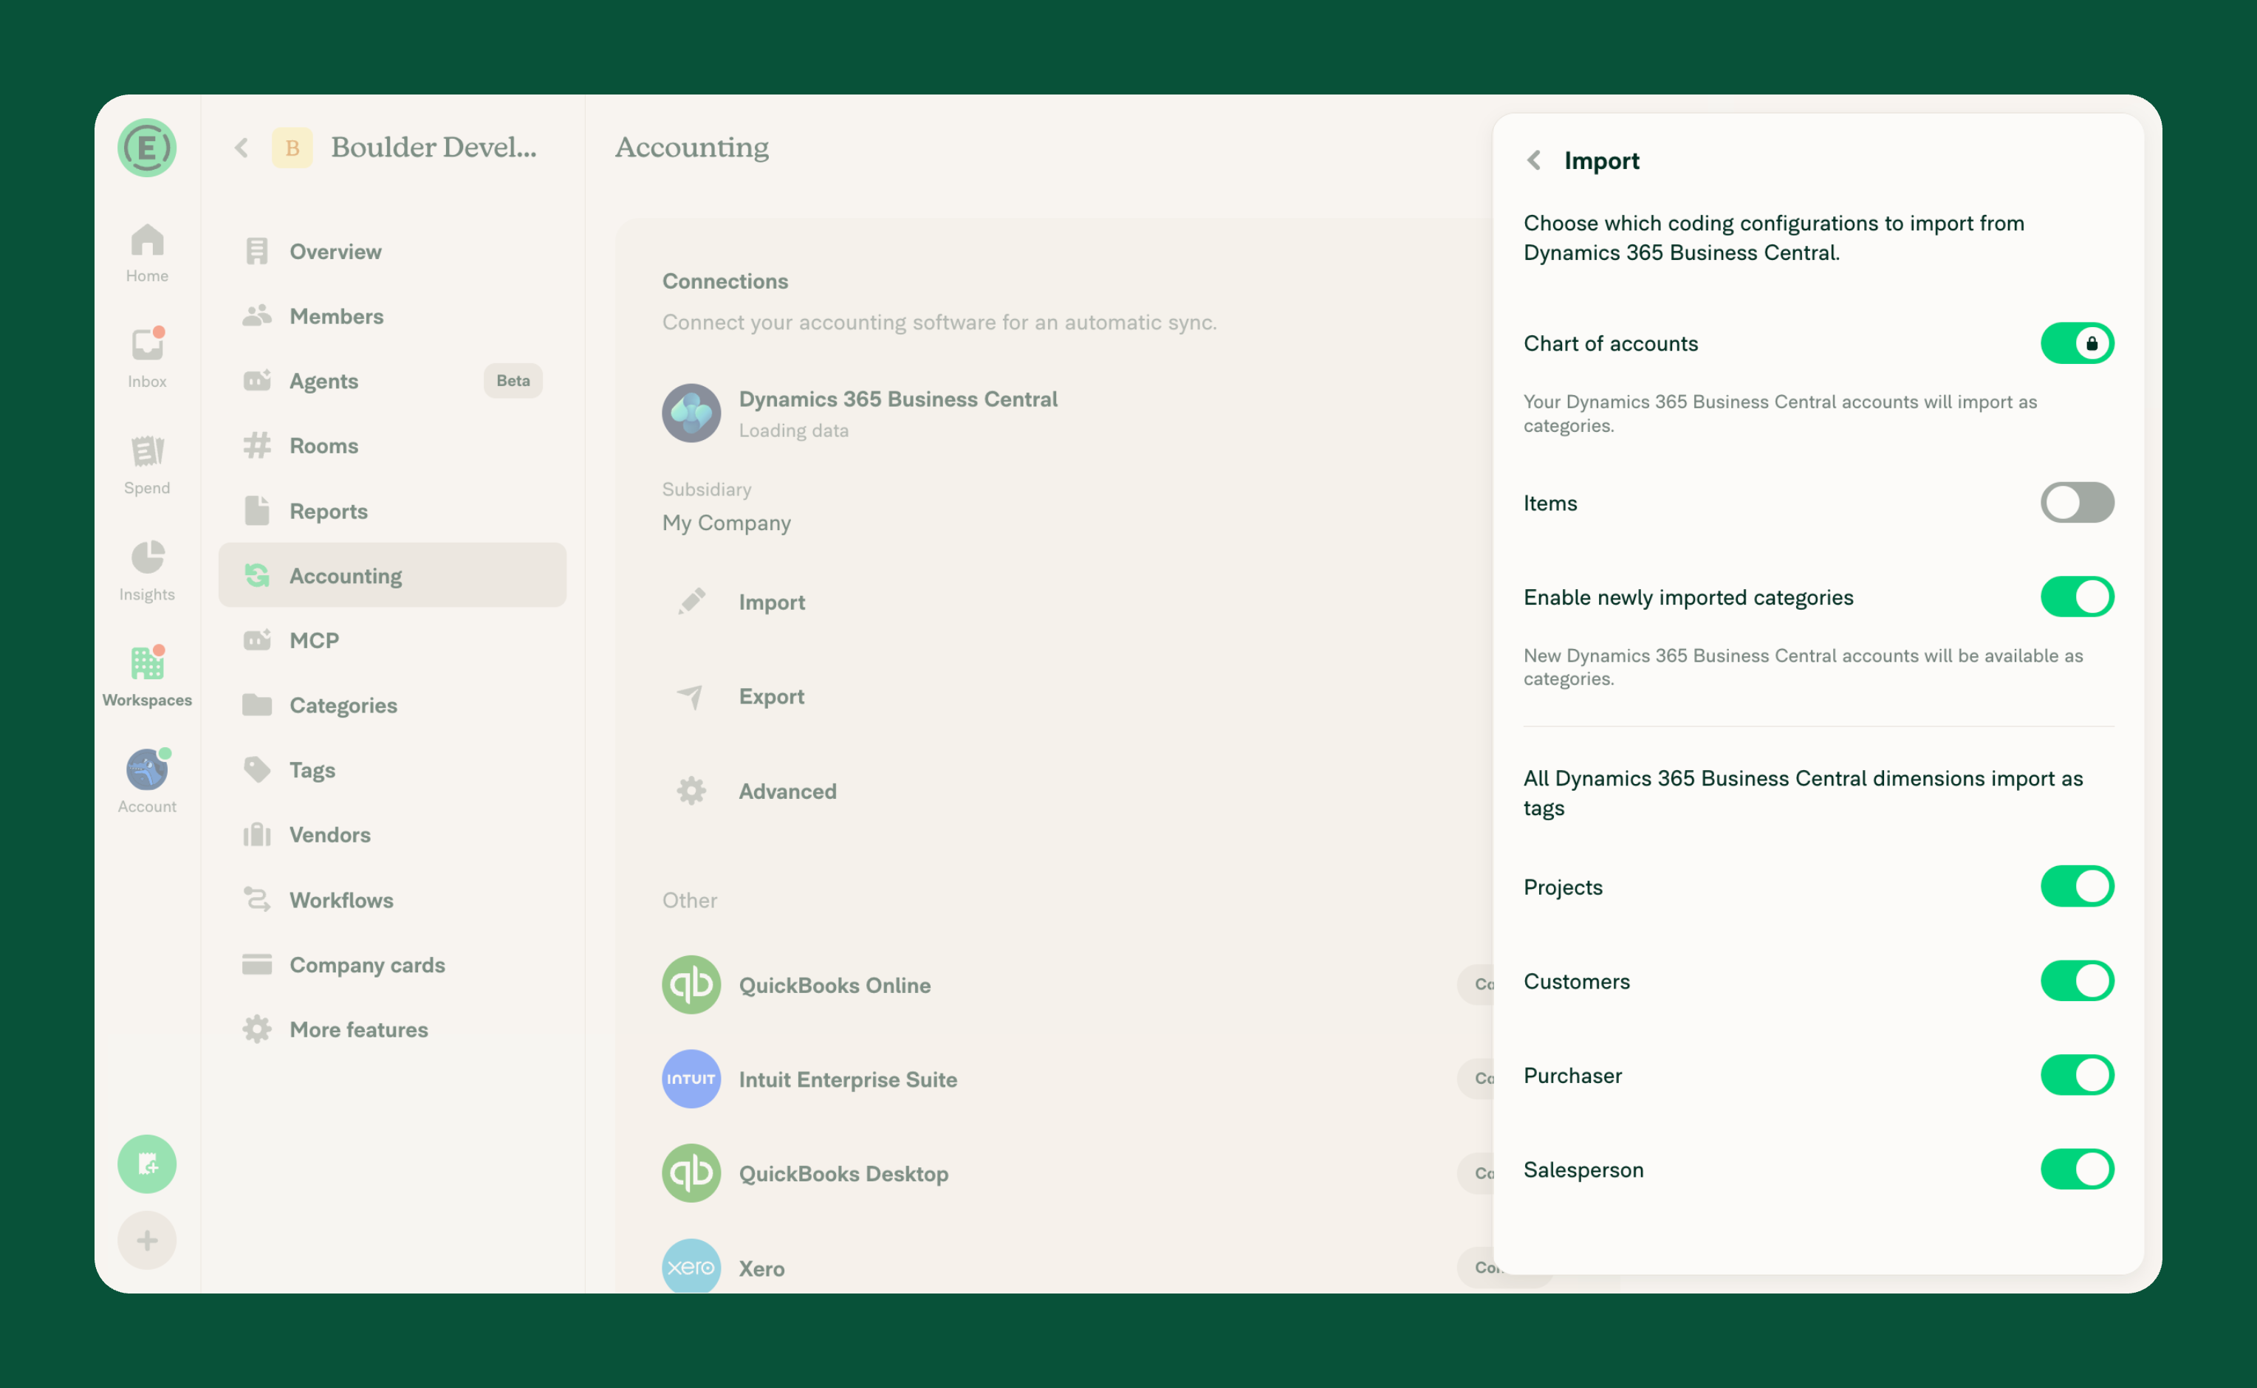
Task: Enable the Items import toggle
Action: pyautogui.click(x=2077, y=503)
